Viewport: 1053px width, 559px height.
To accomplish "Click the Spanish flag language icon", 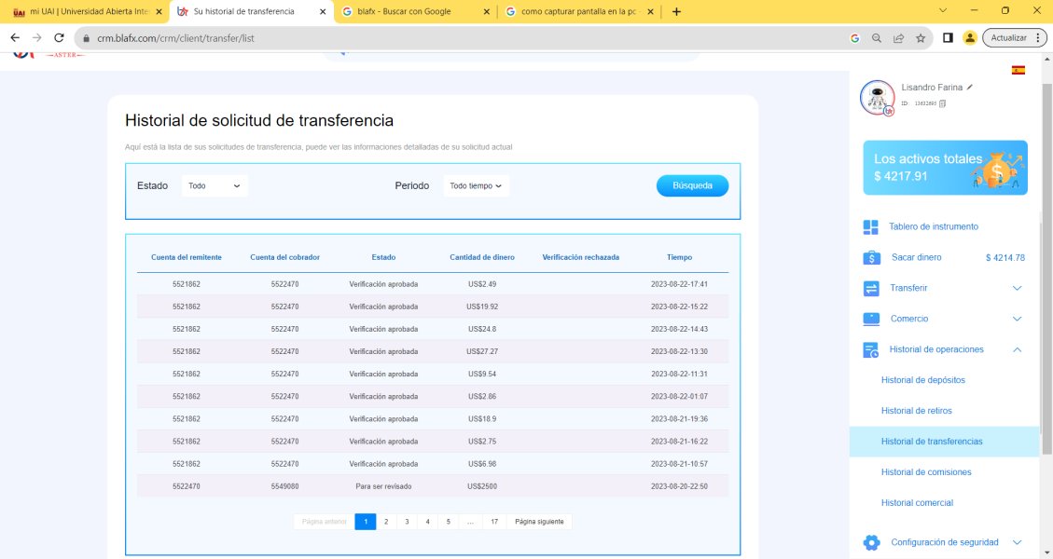I will pyautogui.click(x=1018, y=70).
